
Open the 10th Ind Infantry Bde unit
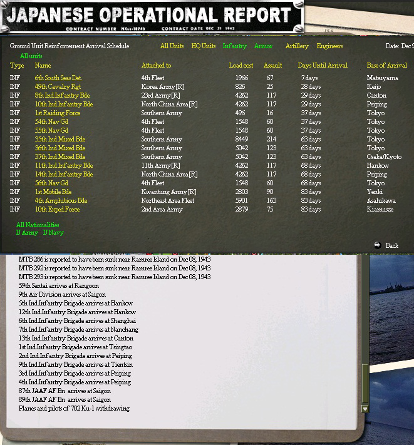click(x=64, y=104)
